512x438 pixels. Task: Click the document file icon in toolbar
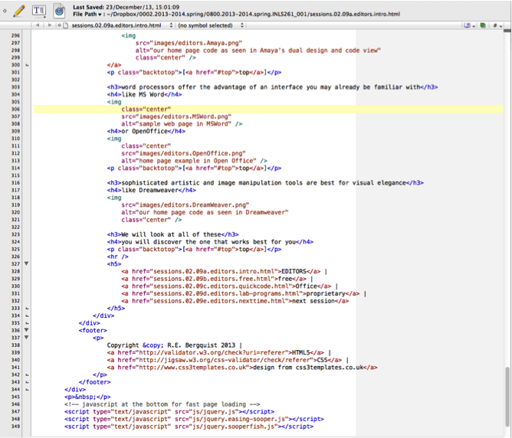[59, 9]
